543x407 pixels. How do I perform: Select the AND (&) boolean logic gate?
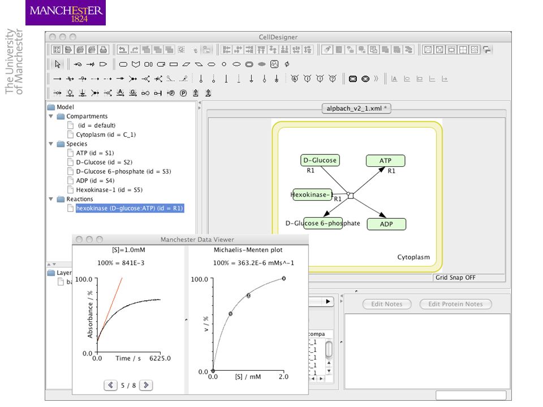[295, 79]
